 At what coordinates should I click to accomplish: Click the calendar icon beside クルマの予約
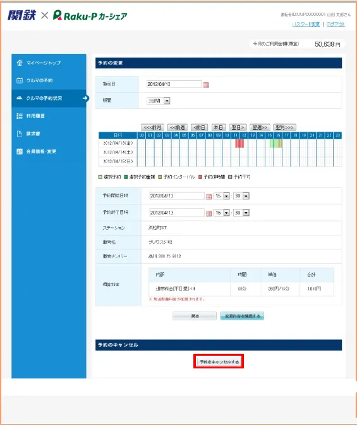(x=20, y=80)
